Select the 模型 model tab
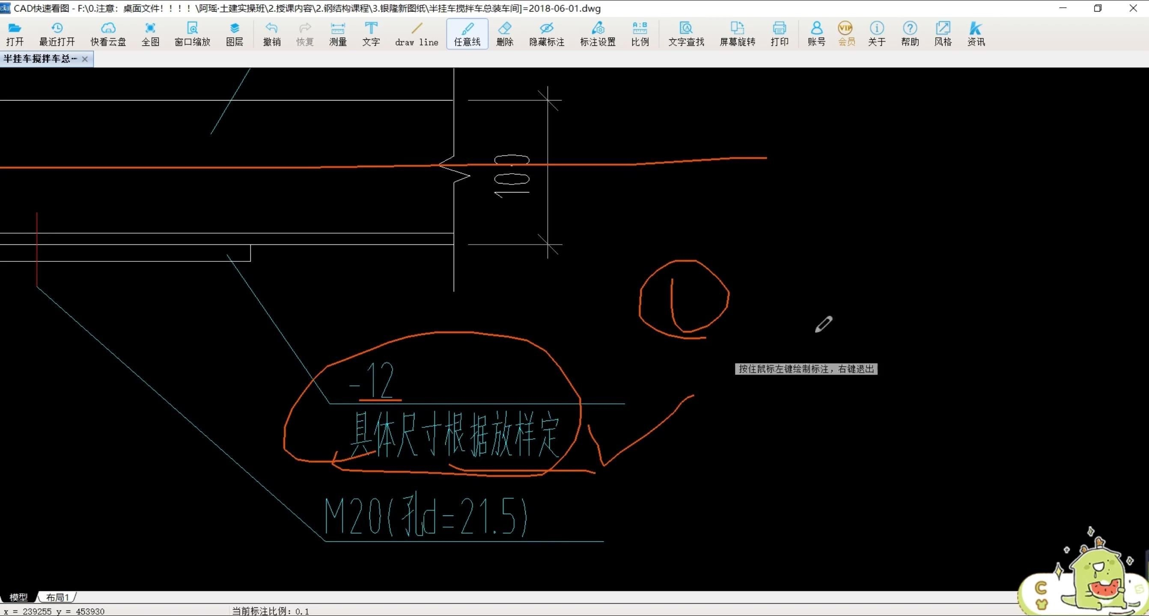 19,597
